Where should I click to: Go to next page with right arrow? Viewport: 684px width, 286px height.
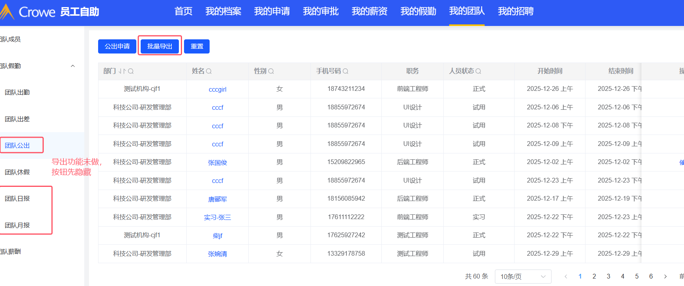pyautogui.click(x=665, y=277)
